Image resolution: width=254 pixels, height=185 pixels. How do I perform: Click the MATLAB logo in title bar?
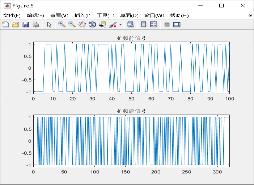click(x=7, y=6)
